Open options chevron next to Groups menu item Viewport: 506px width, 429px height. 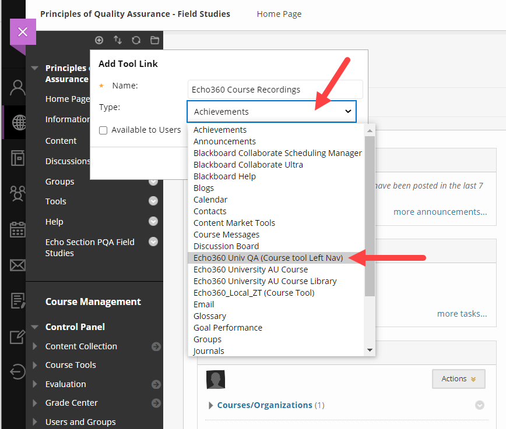(x=153, y=182)
